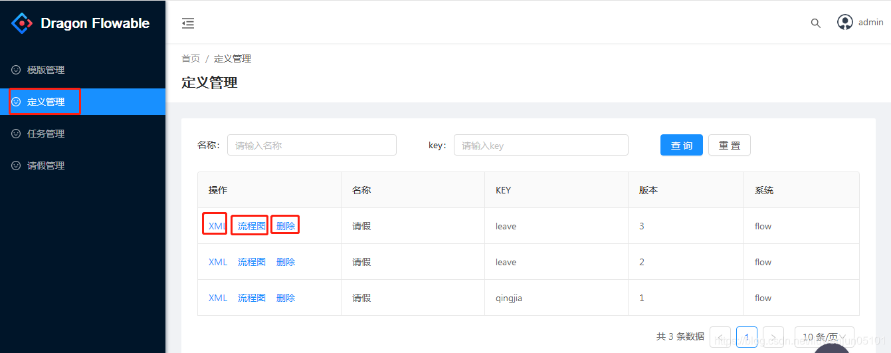Click 共 3 条数据 total text
Viewport: 891px width, 353px height.
(x=680, y=336)
